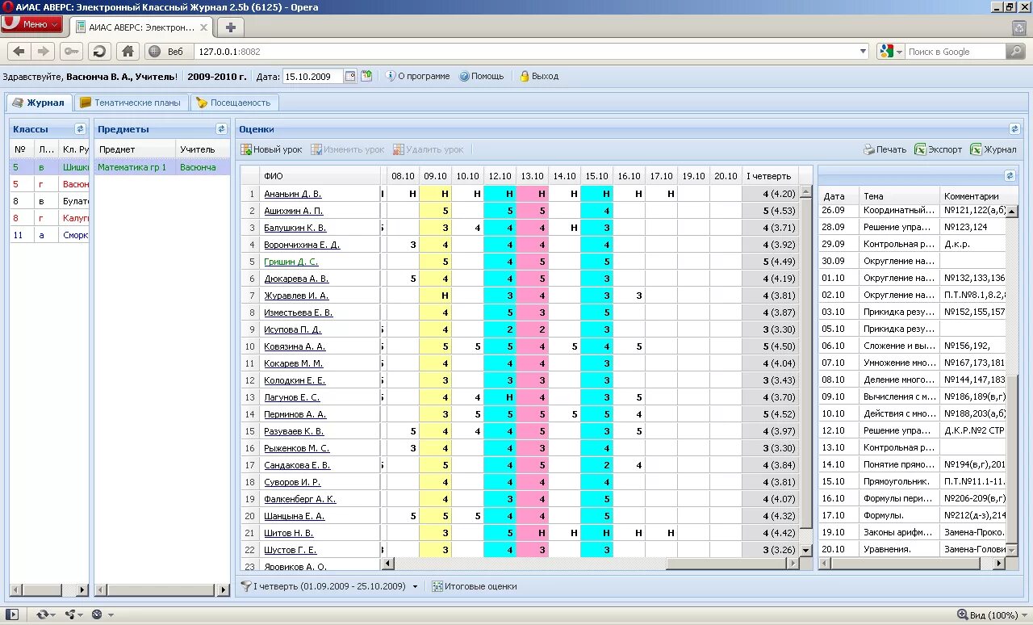Open student Ананьин Д. В.

293,194
